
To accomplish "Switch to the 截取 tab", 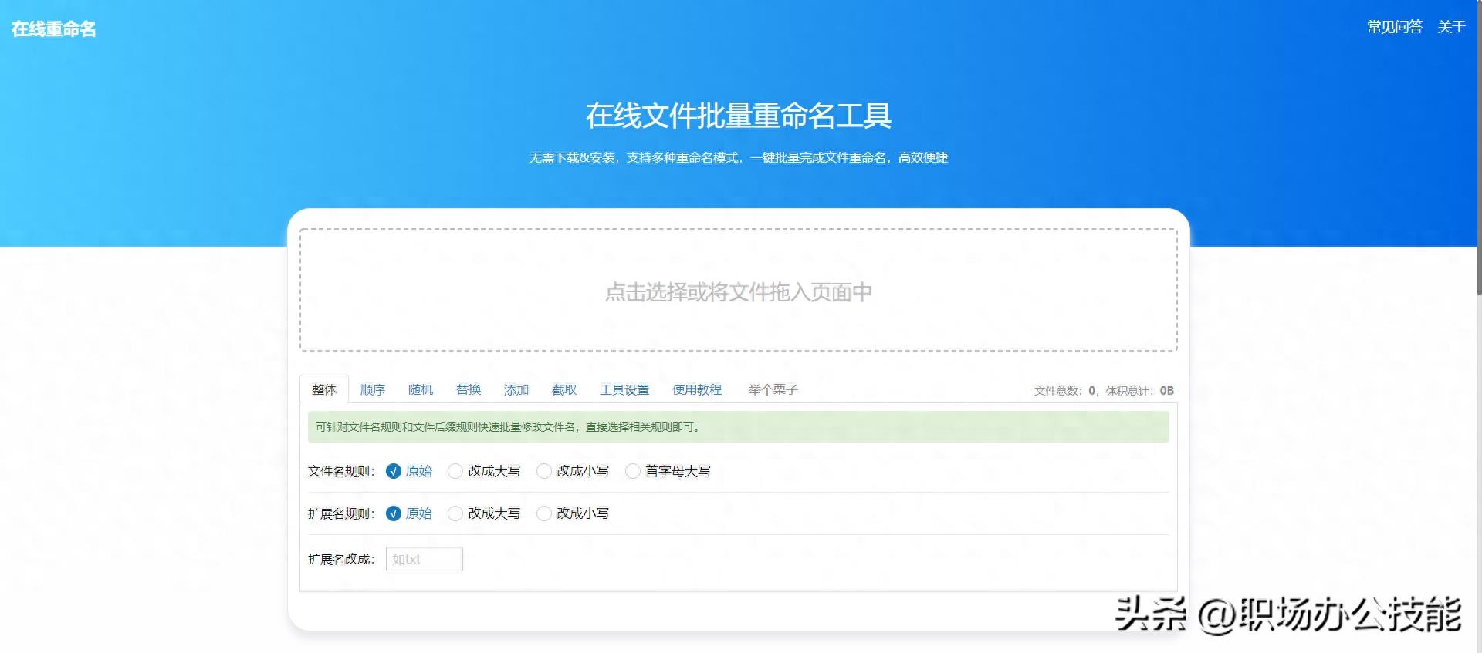I will tap(564, 390).
